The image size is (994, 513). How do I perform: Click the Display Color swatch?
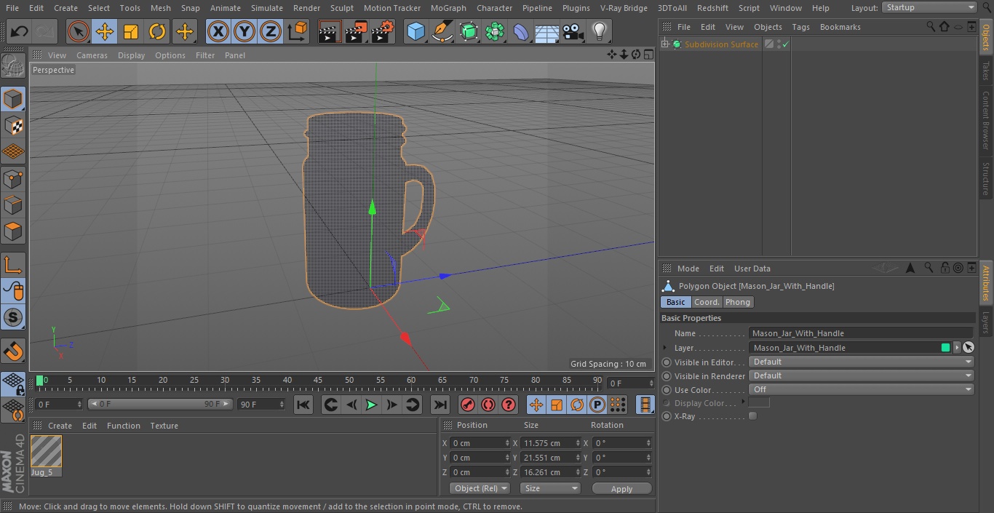(759, 402)
